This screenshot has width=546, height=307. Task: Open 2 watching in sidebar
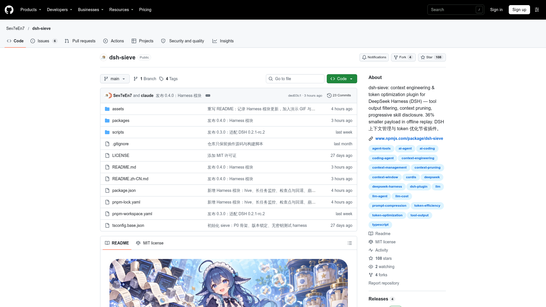(381, 267)
